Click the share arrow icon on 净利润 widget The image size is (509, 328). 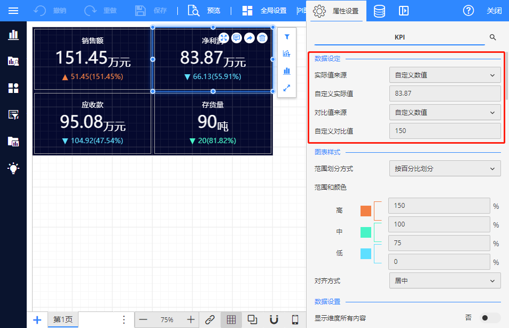coord(249,38)
